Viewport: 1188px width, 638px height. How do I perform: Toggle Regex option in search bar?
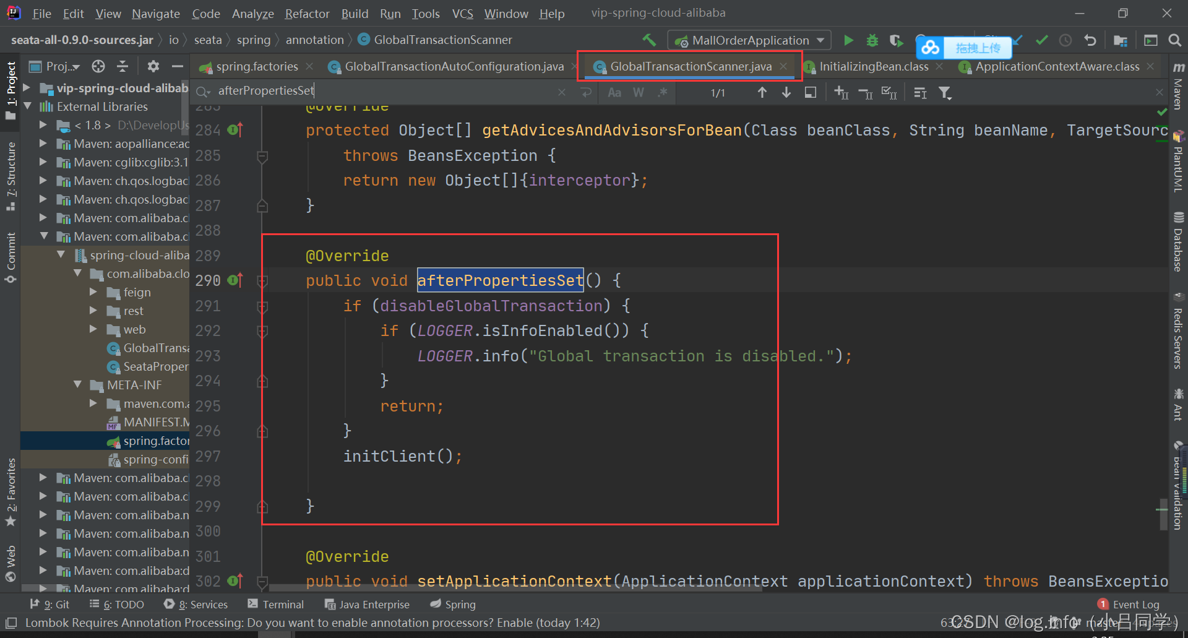[663, 92]
